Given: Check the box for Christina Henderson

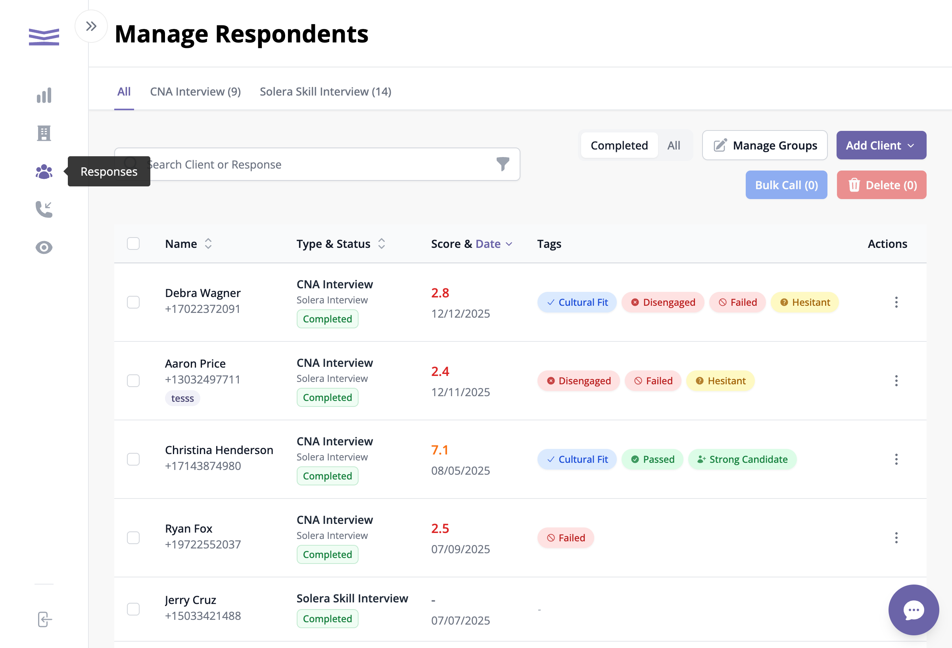Looking at the screenshot, I should [x=133, y=459].
